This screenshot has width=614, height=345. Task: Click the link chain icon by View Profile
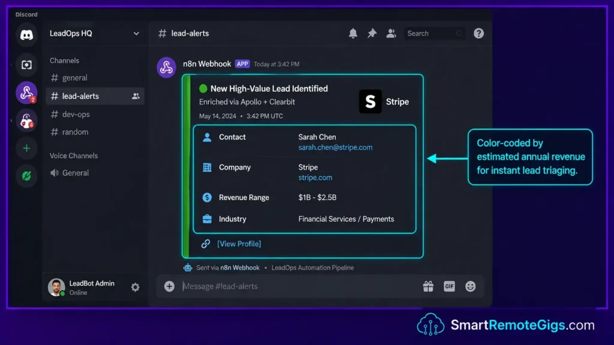[206, 244]
